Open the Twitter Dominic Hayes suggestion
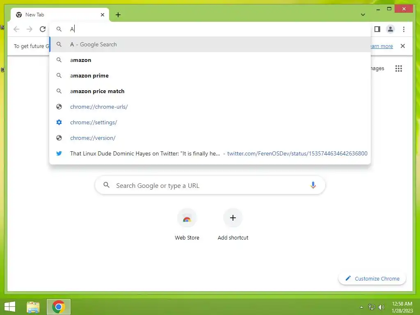420x315 pixels. (x=210, y=153)
